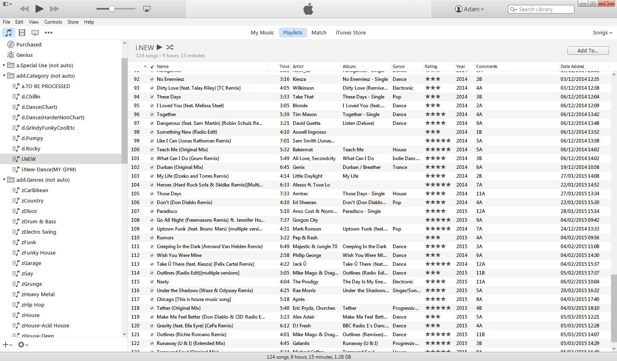Open the Store menu
Viewport: 617px width, 361px height.
73,22
